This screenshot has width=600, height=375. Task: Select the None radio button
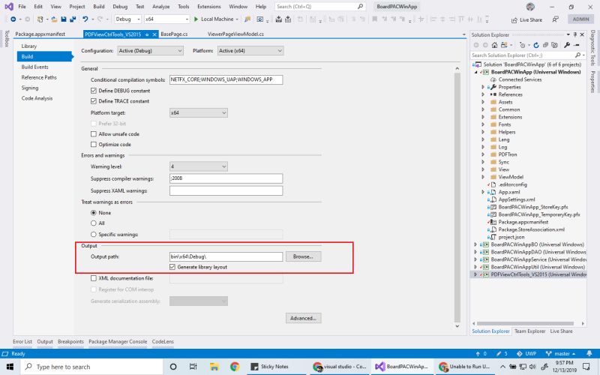93,213
